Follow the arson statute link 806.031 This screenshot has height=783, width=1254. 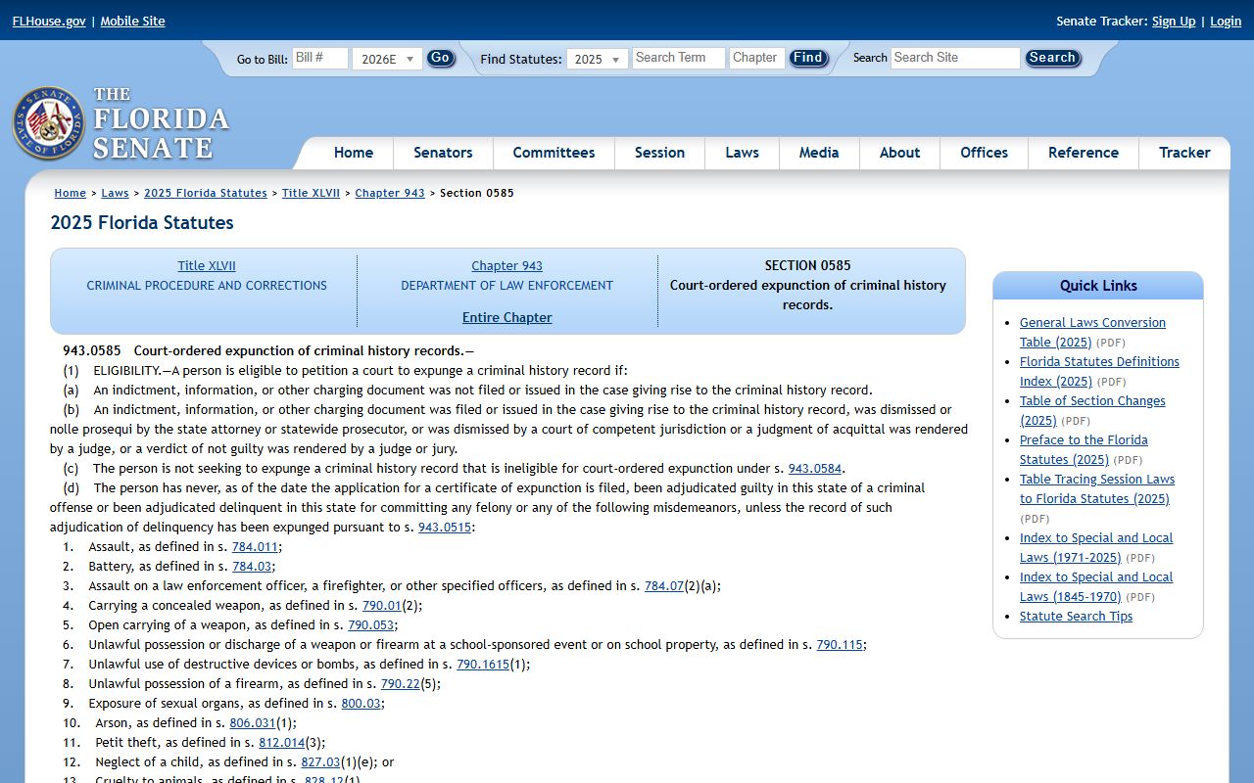(x=253, y=723)
